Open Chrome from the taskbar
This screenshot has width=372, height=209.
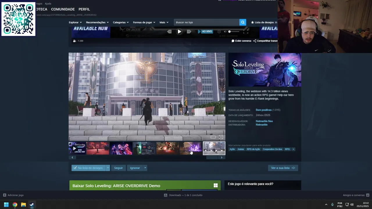click(x=15, y=205)
